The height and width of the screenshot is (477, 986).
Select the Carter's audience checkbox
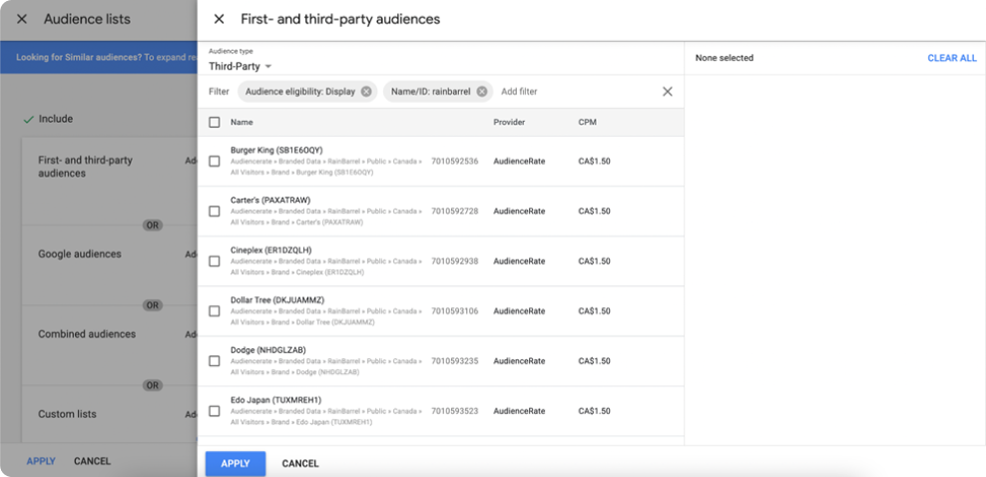tap(215, 212)
